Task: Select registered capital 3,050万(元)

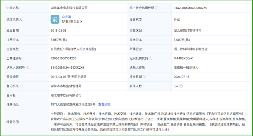Action: click(58, 40)
